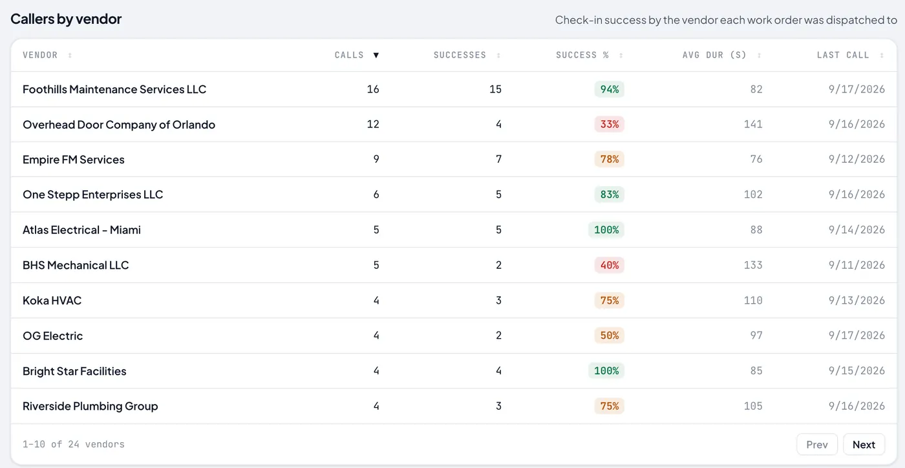The image size is (905, 468).
Task: Click the 78% success badge
Action: [x=610, y=160]
